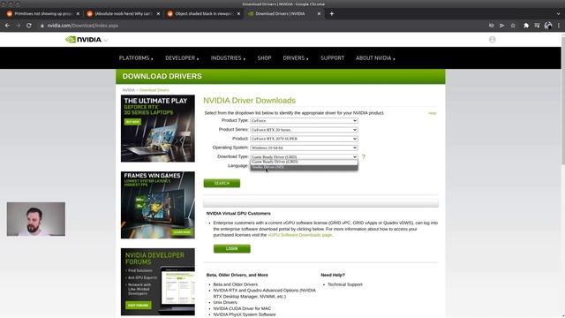Close the 'Primitives not showing up' tab
This screenshot has height=318, width=565.
[78, 14]
